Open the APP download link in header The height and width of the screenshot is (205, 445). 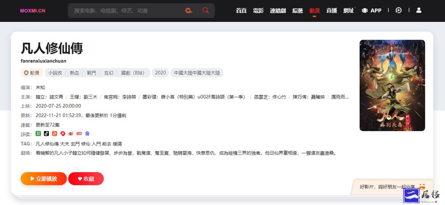pos(372,11)
